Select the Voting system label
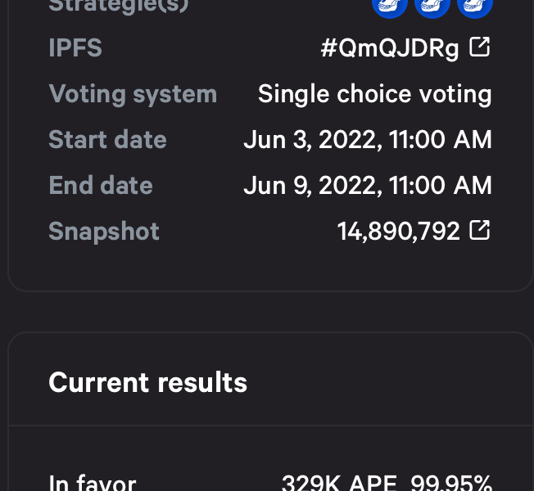The height and width of the screenshot is (491, 534). (x=133, y=94)
